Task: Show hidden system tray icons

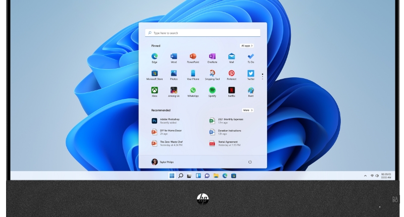Action: click(365, 176)
